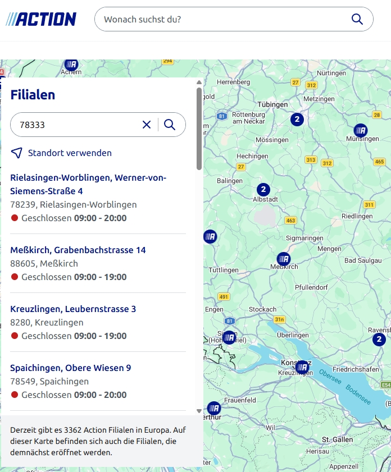The width and height of the screenshot is (391, 472).
Task: Expand the cluster of 2 near Ravensburg
Action: tap(379, 339)
